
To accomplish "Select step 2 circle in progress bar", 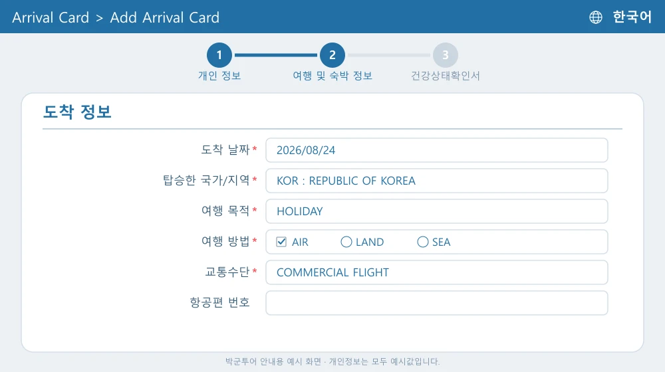I will 332,55.
